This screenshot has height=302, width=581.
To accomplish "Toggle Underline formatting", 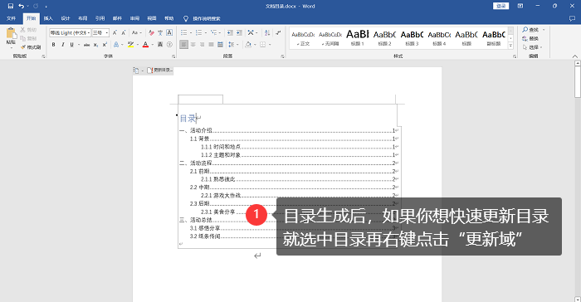I will pos(71,45).
